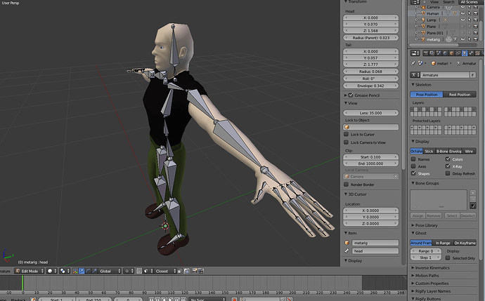Click the Lamp bulb icon in outliner
485x301 pixels.
[x=423, y=20]
